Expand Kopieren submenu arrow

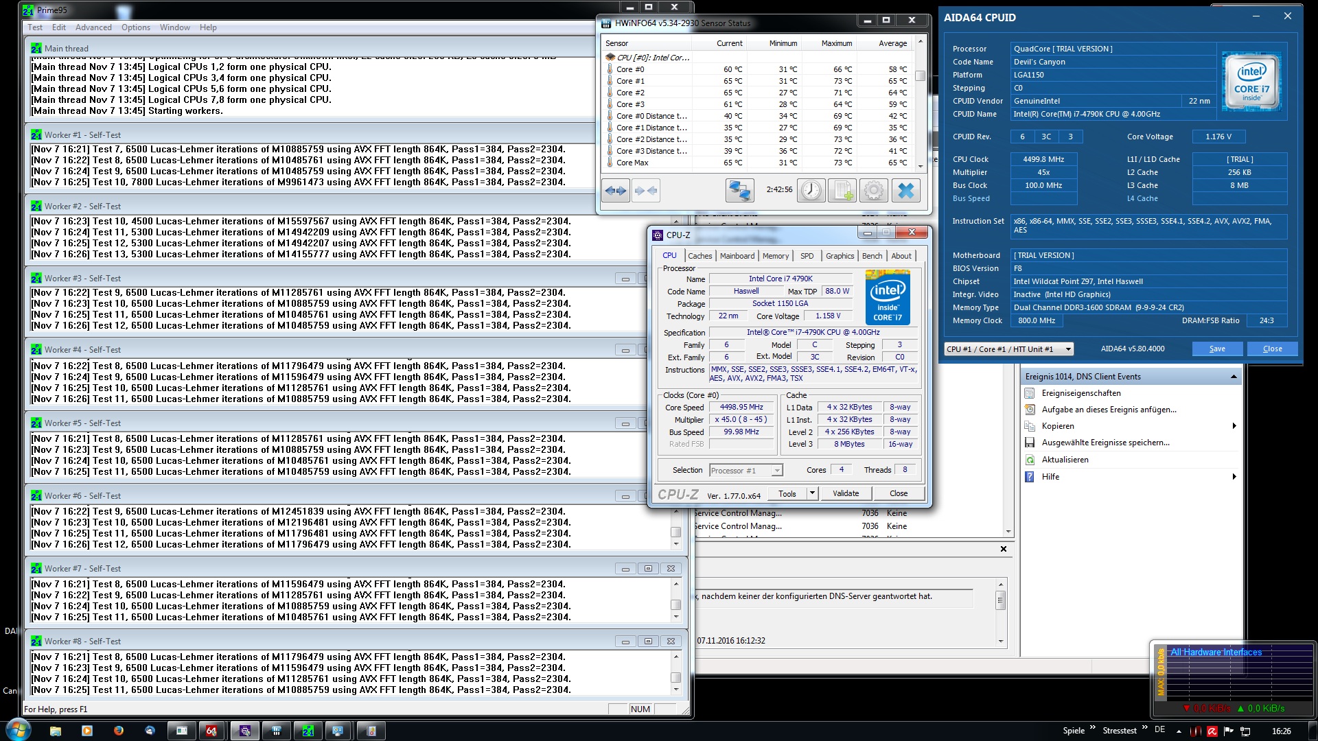click(x=1234, y=426)
